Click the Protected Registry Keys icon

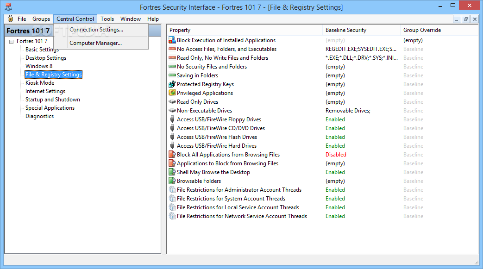click(172, 84)
